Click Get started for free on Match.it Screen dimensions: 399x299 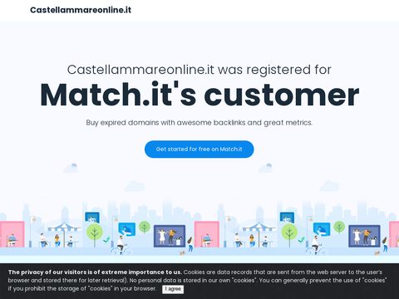(199, 149)
